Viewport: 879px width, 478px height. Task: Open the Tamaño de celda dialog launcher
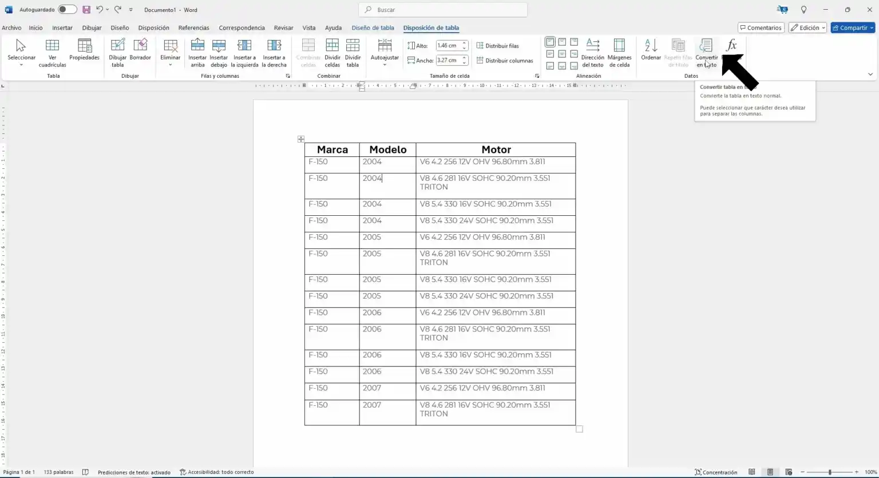tap(537, 76)
